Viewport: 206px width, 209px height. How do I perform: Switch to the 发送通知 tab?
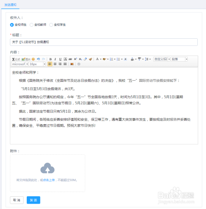tap(10, 5)
